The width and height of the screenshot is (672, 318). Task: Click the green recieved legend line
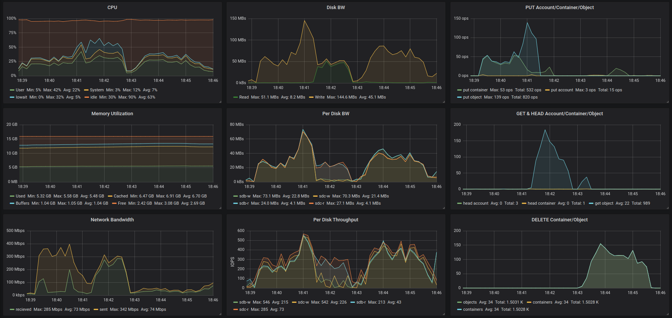(12, 310)
